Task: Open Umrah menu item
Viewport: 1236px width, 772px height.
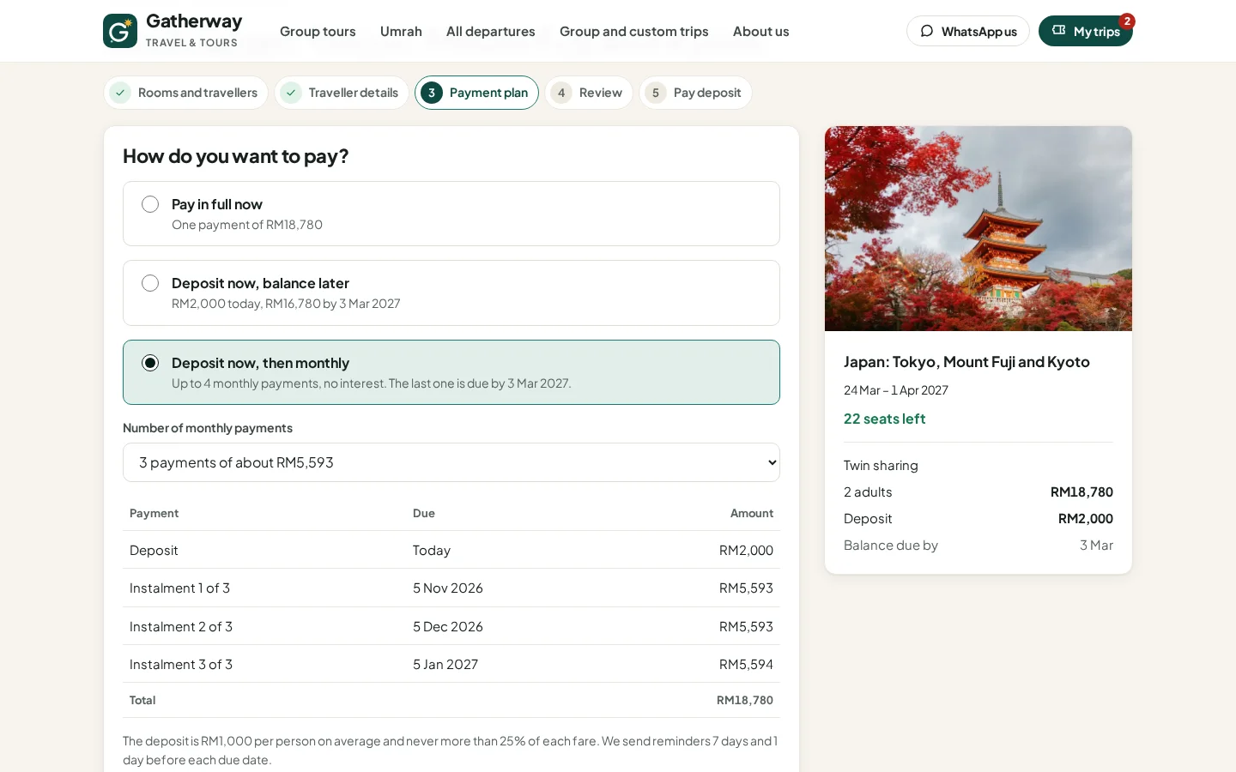Action: point(401,31)
